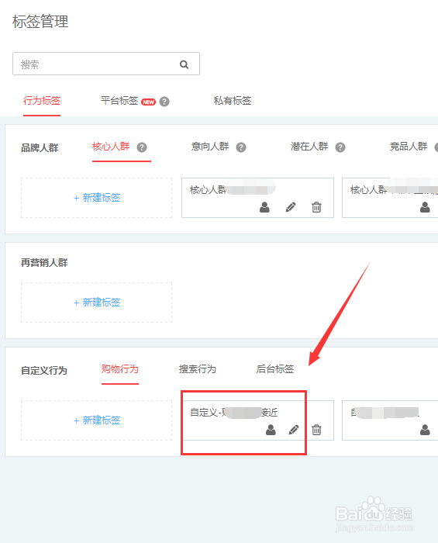Select the 竞品人群 sub-tab
Screen dimensions: 438x543
[x=409, y=147]
